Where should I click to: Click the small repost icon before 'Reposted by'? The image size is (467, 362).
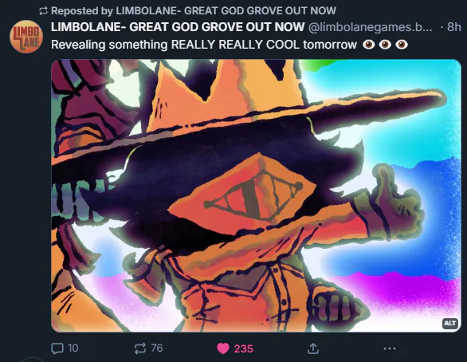44,11
